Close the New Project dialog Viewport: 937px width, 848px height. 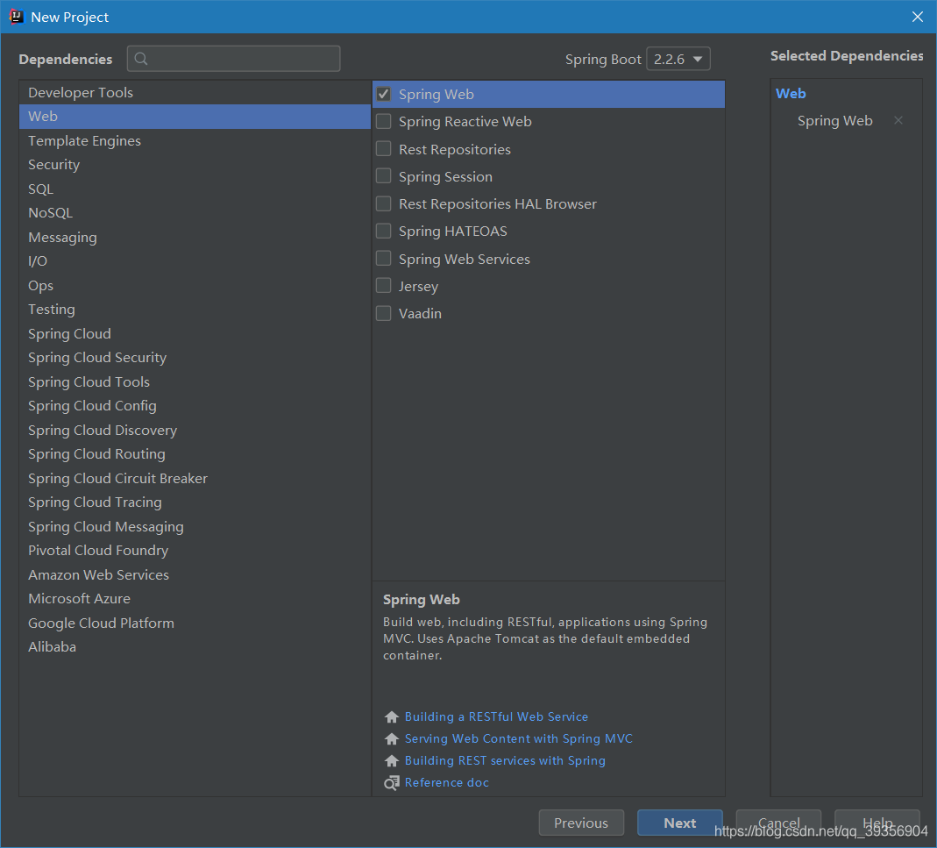pos(918,17)
